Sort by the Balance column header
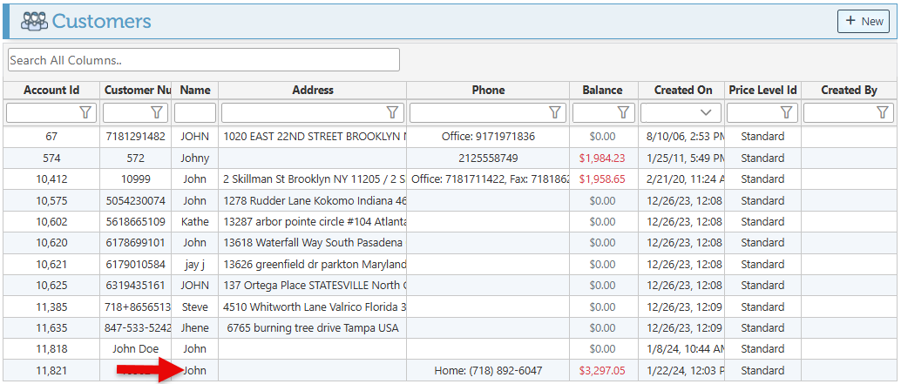Viewport: 901px width, 384px height. [602, 90]
